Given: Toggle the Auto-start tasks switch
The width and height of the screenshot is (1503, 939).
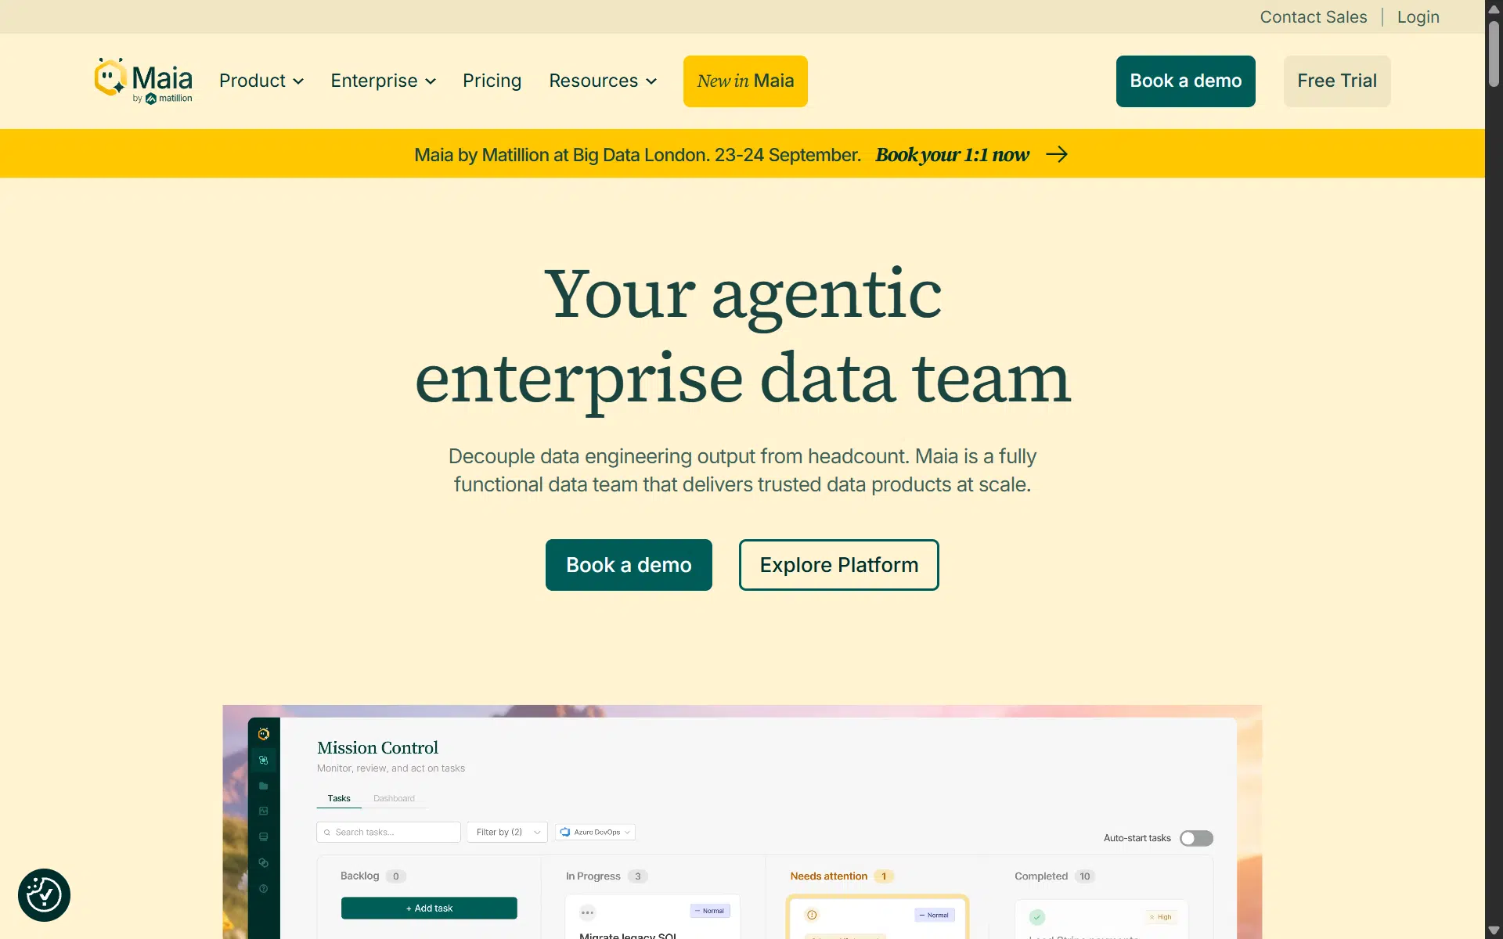Looking at the screenshot, I should 1196,838.
